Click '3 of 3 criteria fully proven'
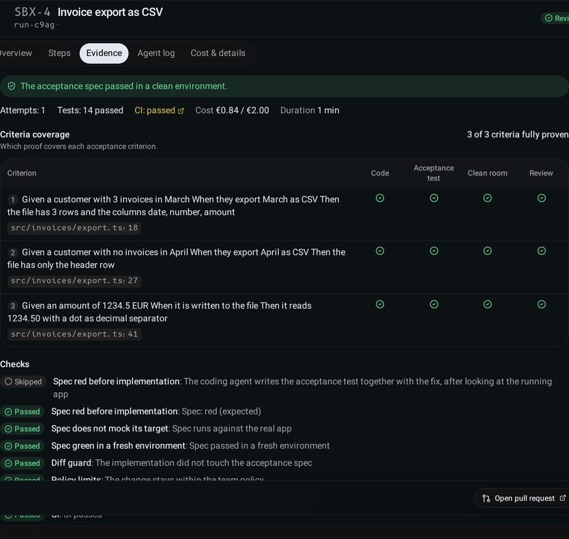 pos(518,134)
